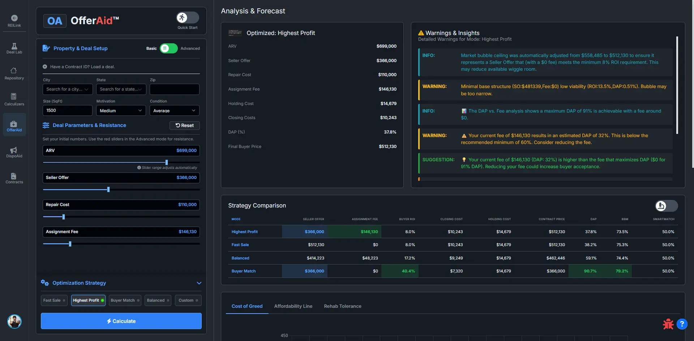
Task: Collapse the Optimization Strategy section
Action: click(199, 283)
